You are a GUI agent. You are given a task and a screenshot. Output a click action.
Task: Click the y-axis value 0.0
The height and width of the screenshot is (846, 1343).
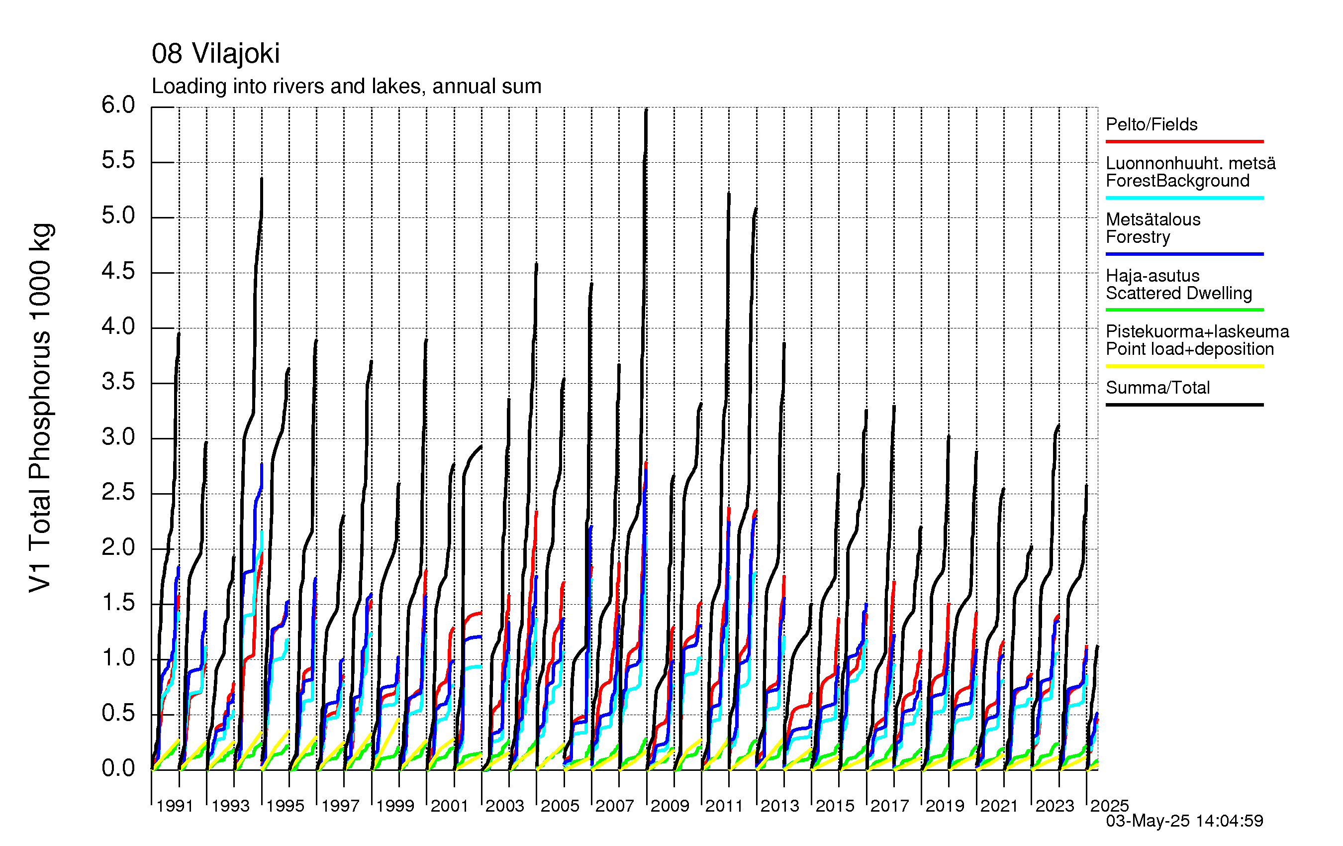tap(118, 768)
